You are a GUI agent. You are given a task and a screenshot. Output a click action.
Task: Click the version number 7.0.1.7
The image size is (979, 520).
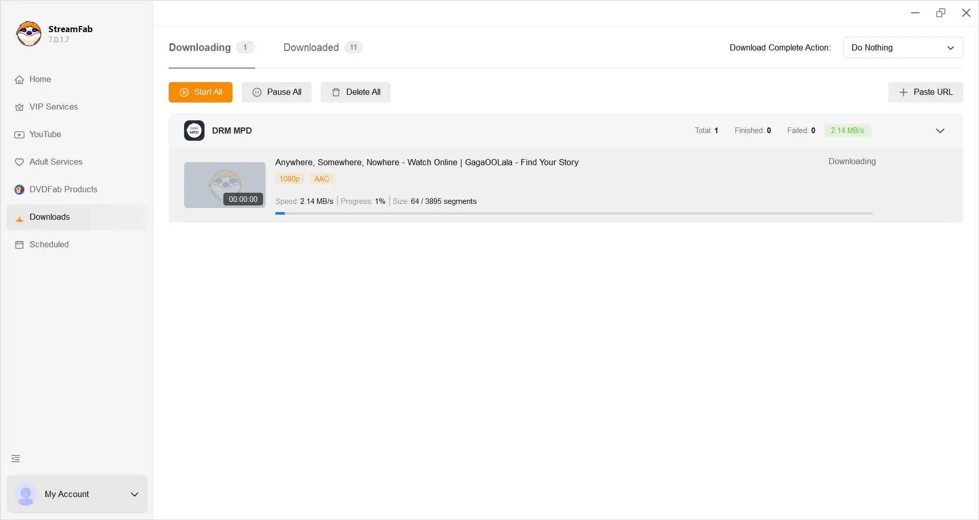coord(59,40)
